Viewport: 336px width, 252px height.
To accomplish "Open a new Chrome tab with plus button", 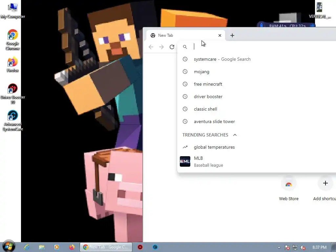I will [232, 35].
